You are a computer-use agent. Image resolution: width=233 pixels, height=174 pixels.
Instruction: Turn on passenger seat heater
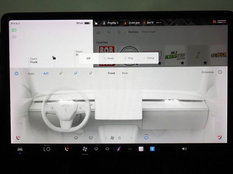[219, 137]
